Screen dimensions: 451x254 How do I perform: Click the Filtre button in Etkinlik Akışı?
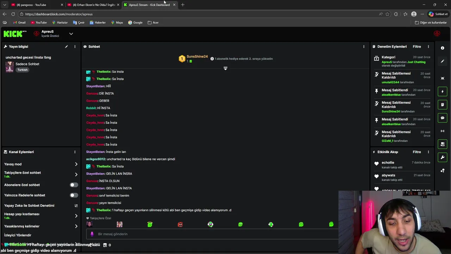tap(417, 152)
